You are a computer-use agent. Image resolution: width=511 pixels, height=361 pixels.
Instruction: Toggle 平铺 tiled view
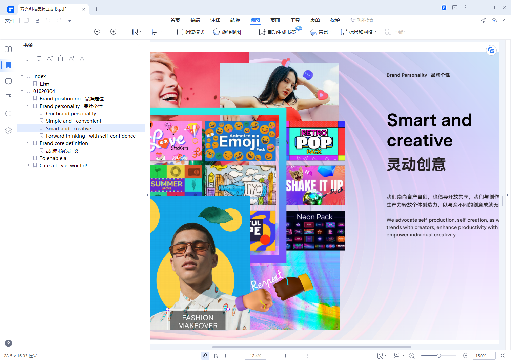[x=395, y=31]
